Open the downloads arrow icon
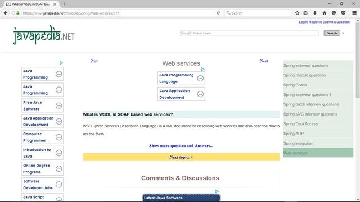The image size is (360, 202). tap(315, 13)
